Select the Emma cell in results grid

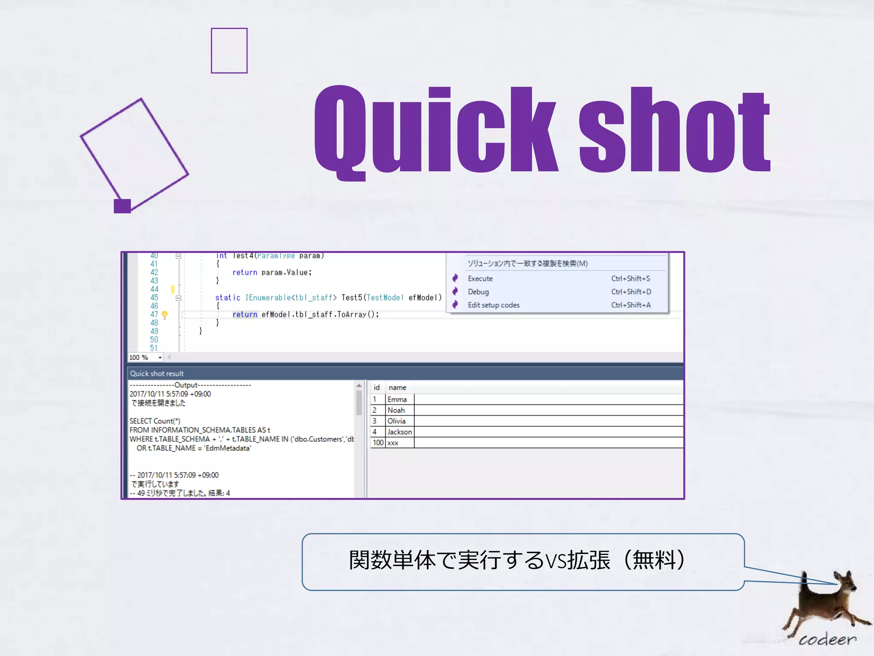pyautogui.click(x=400, y=399)
